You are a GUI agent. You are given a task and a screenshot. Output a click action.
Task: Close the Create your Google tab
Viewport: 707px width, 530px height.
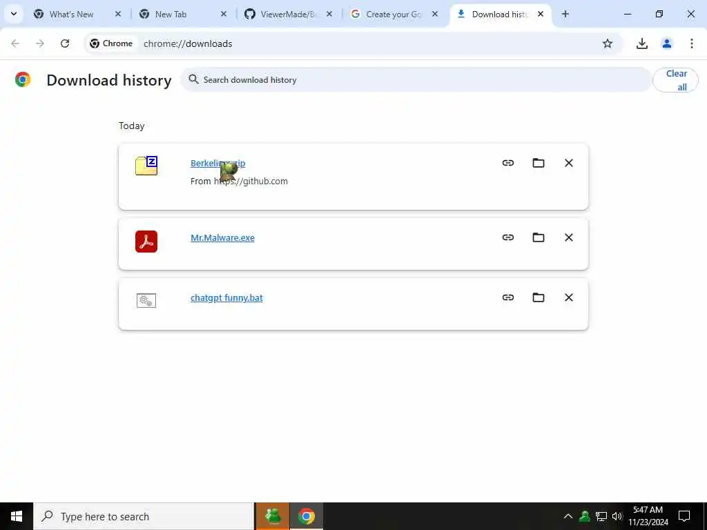coord(435,14)
